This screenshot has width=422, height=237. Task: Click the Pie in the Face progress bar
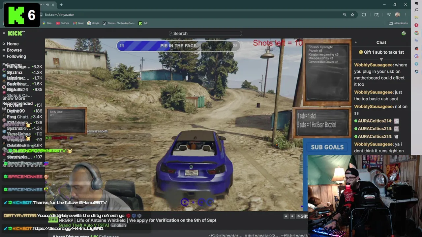tap(178, 46)
